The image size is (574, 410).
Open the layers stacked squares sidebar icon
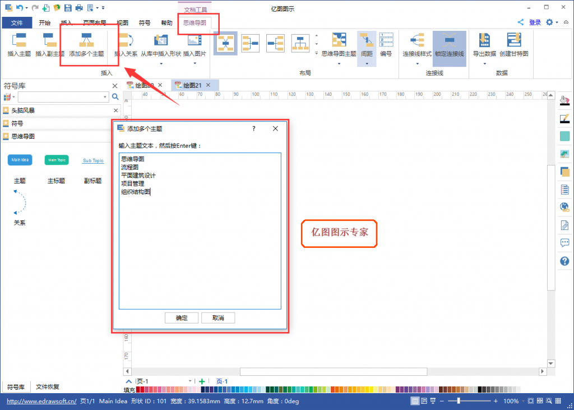coord(565,172)
